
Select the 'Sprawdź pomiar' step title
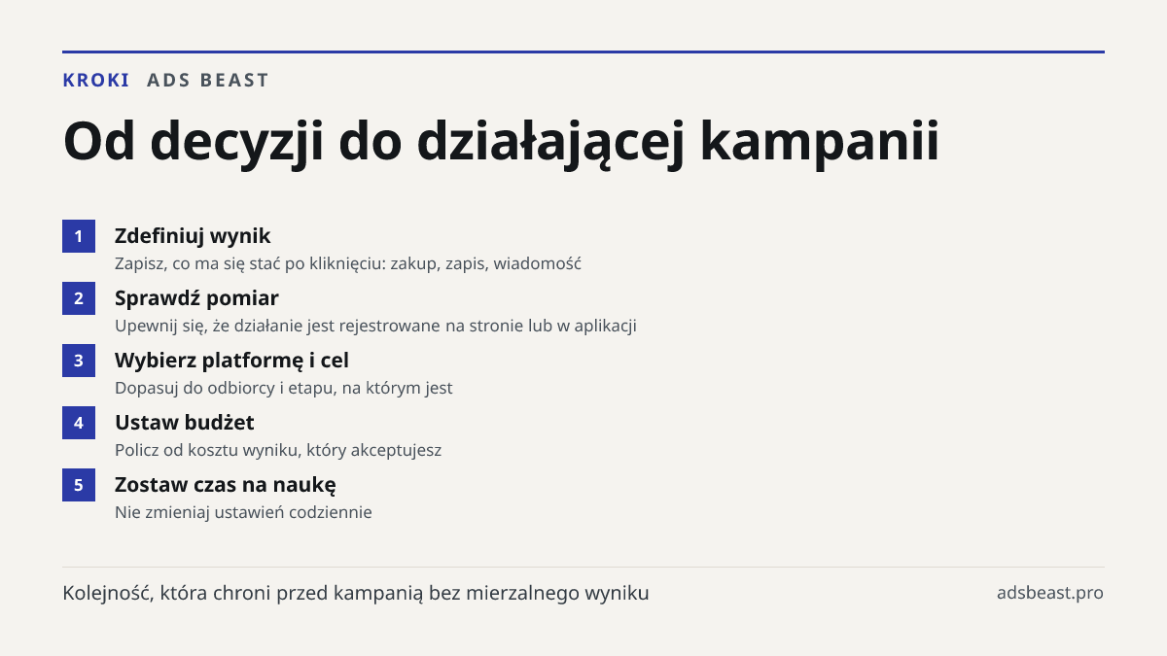pos(196,298)
